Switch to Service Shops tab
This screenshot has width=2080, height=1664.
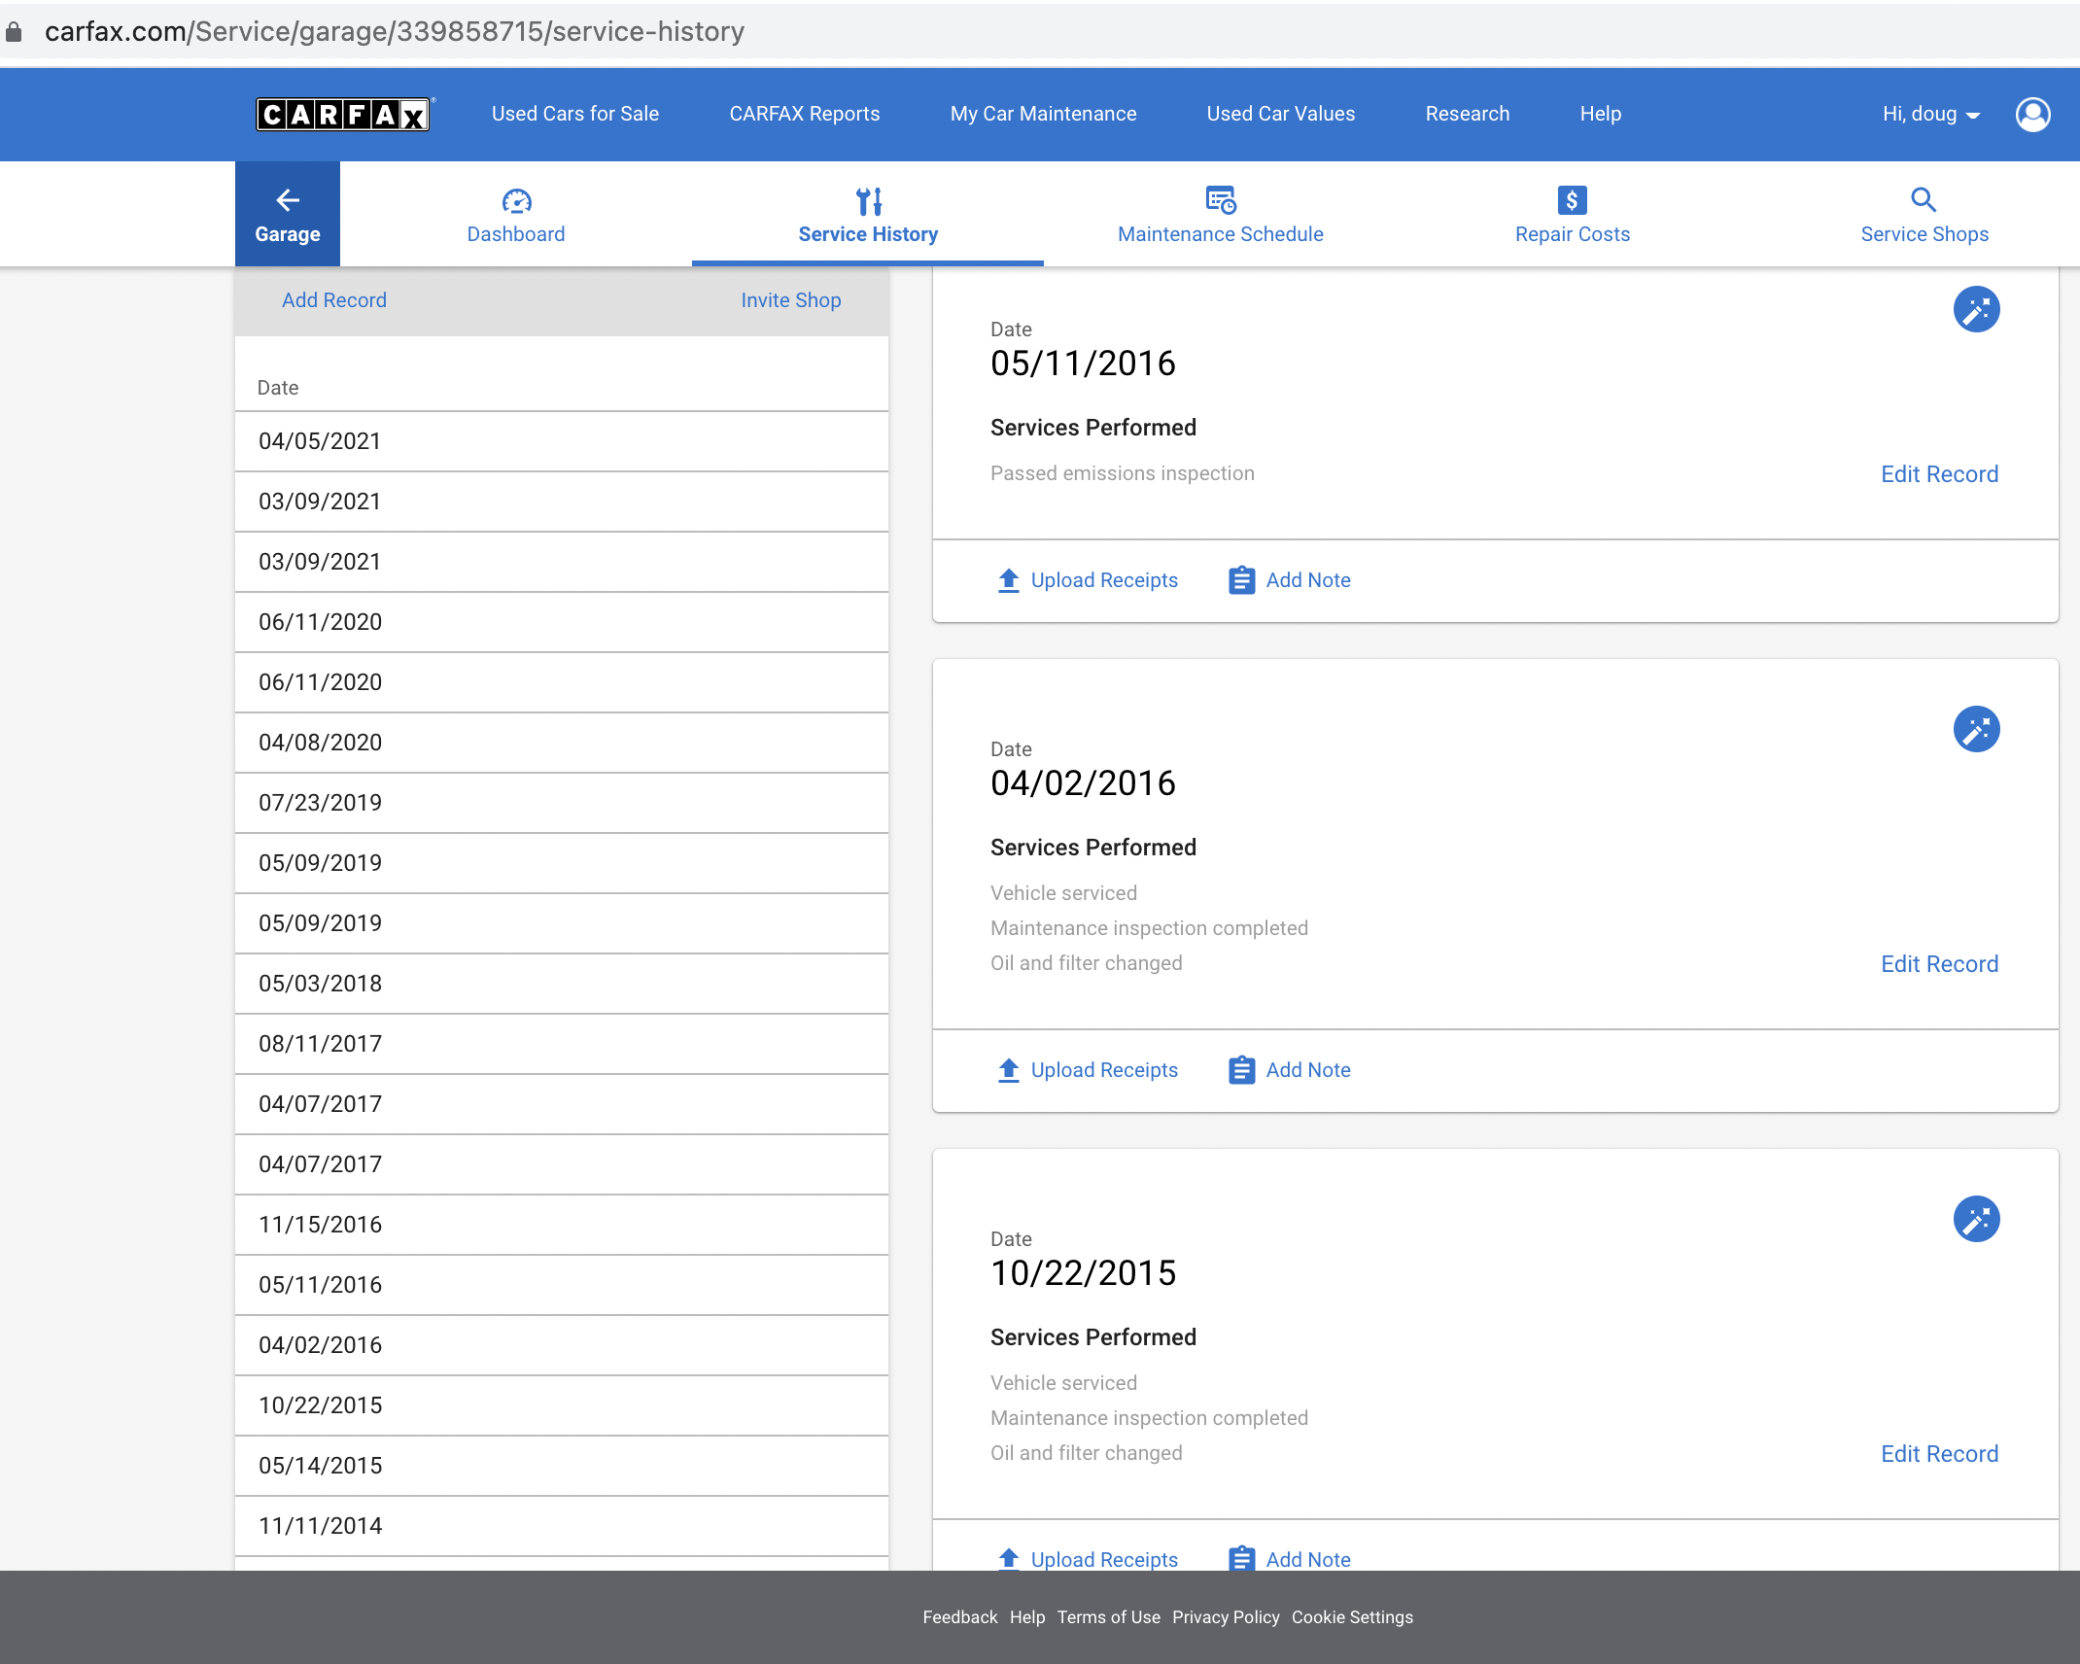click(1924, 215)
